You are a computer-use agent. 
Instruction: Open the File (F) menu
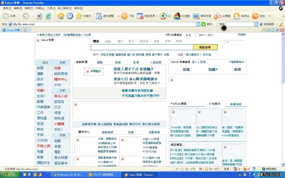coord(7,8)
